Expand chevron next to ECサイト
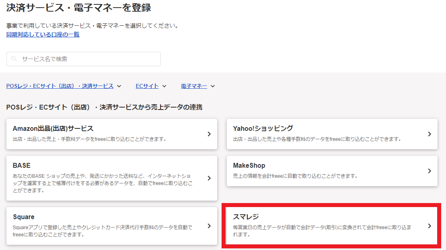This screenshot has width=446, height=250. pyautogui.click(x=164, y=86)
